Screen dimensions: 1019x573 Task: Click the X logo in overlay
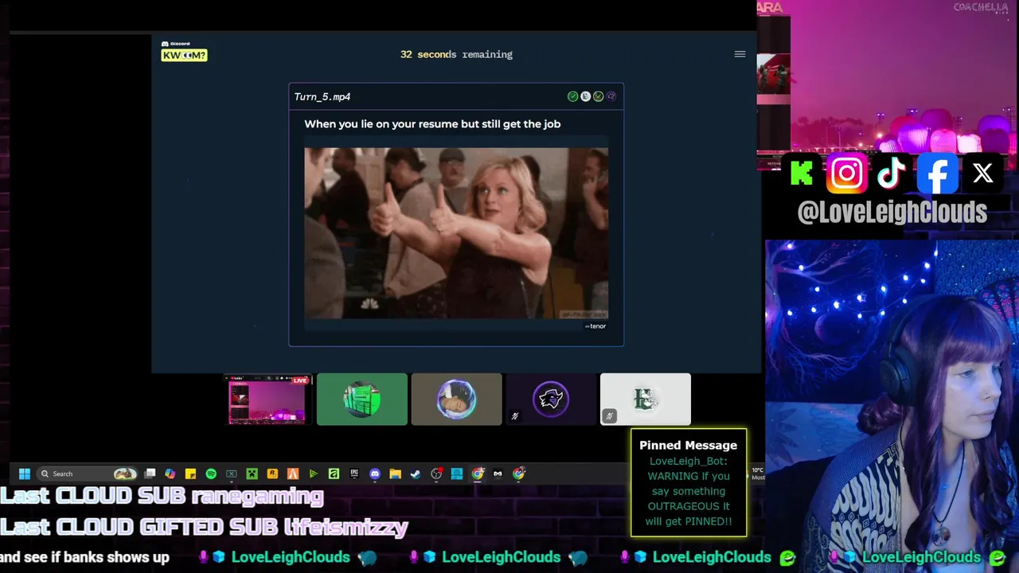pyautogui.click(x=982, y=173)
